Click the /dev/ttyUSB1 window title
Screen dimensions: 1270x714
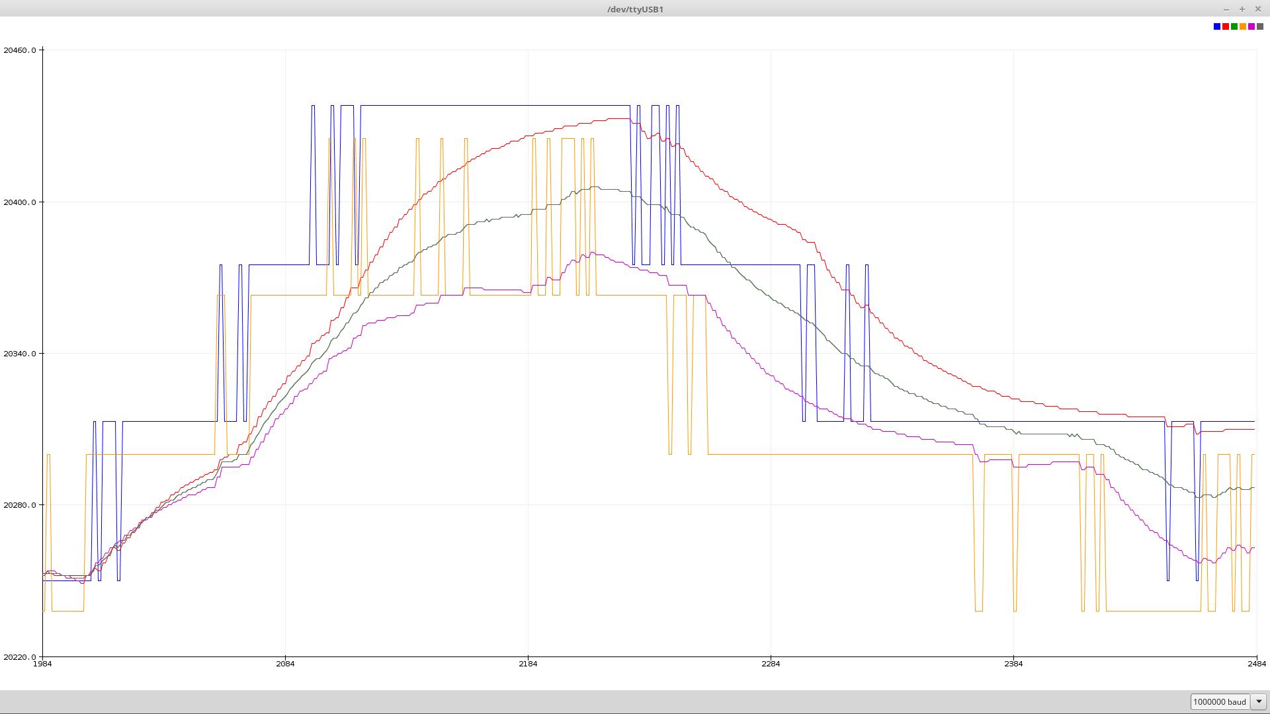coord(635,9)
